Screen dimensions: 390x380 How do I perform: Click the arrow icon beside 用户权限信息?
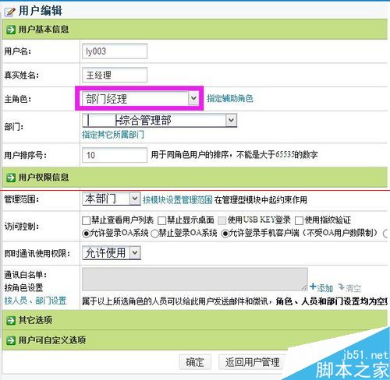(x=11, y=178)
